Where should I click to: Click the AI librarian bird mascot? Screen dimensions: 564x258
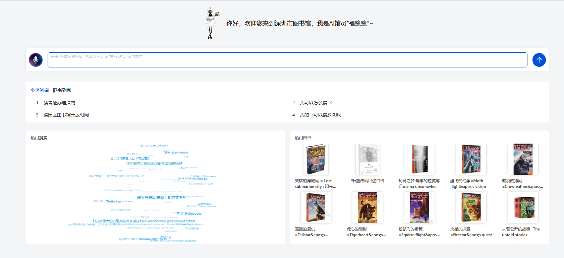(x=211, y=23)
